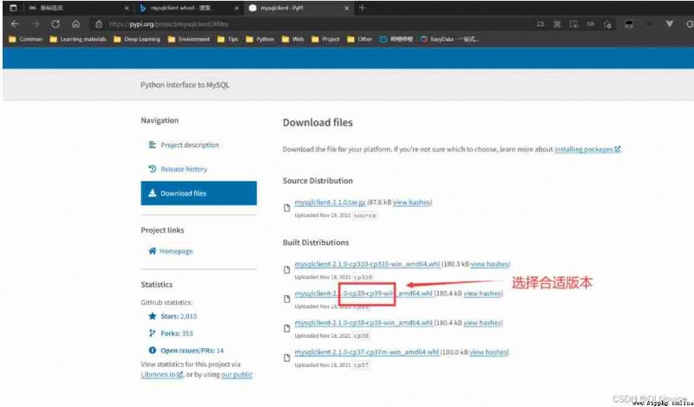View hashes for the cp39 wheel
Screen dimensions: 694x407
482,294
